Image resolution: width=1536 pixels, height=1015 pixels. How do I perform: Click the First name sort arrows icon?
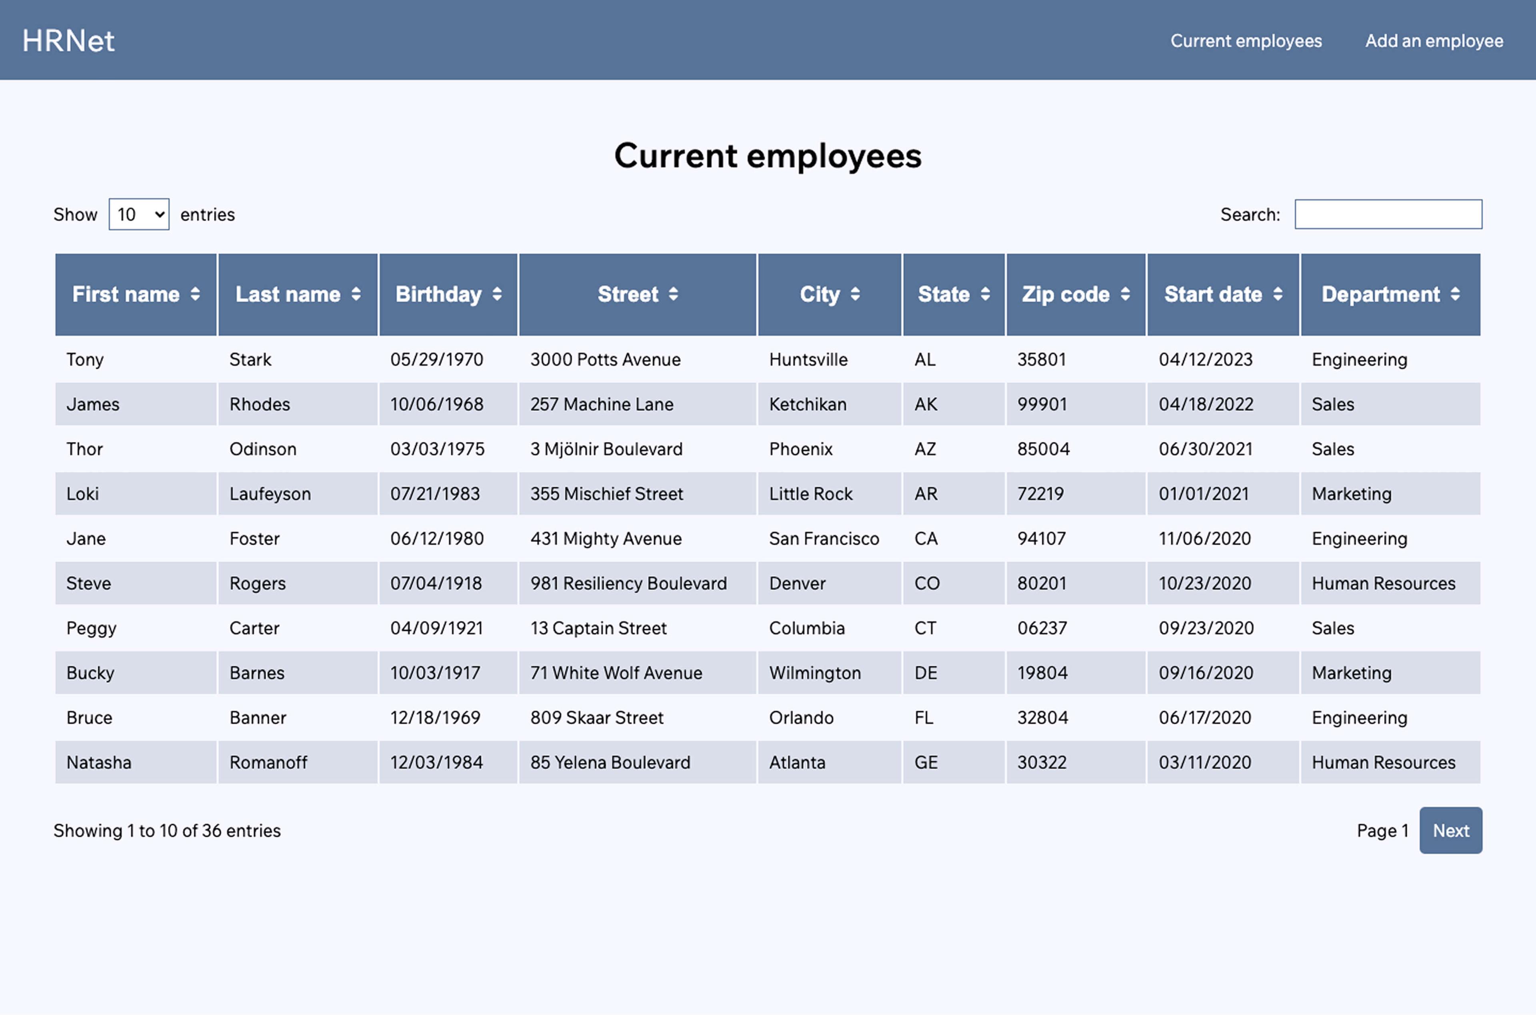195,295
